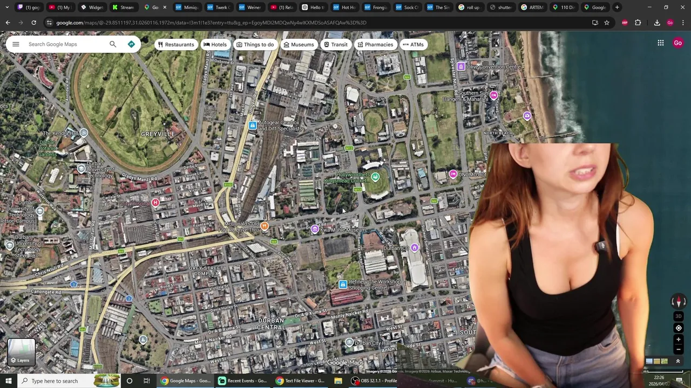Switch to the roll up tab
Screen dimensions: 691x388
point(469,7)
